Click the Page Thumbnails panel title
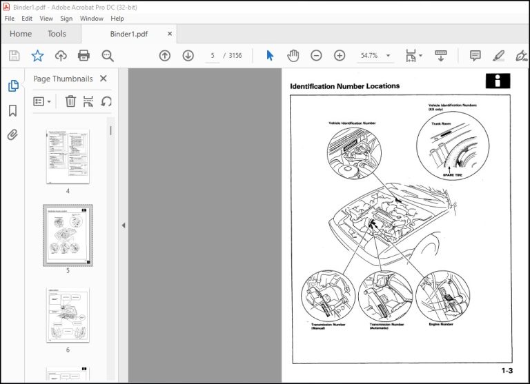This screenshot has height=384, width=530. click(x=63, y=79)
